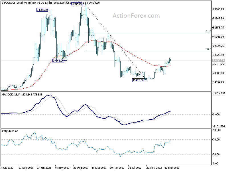
Task: Click the 20 Nov 2022 date label
Action: pyautogui.click(x=154, y=168)
